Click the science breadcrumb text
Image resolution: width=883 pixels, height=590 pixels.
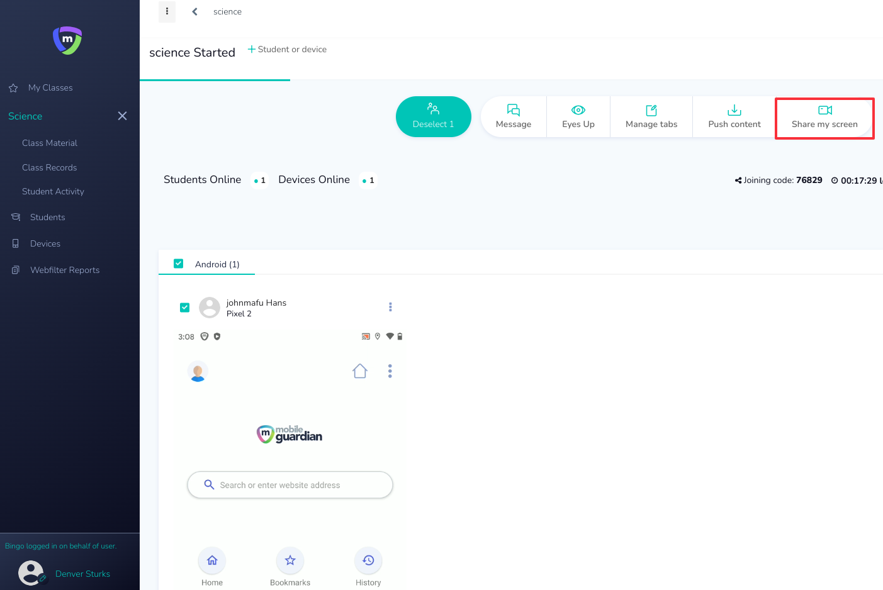click(x=227, y=12)
